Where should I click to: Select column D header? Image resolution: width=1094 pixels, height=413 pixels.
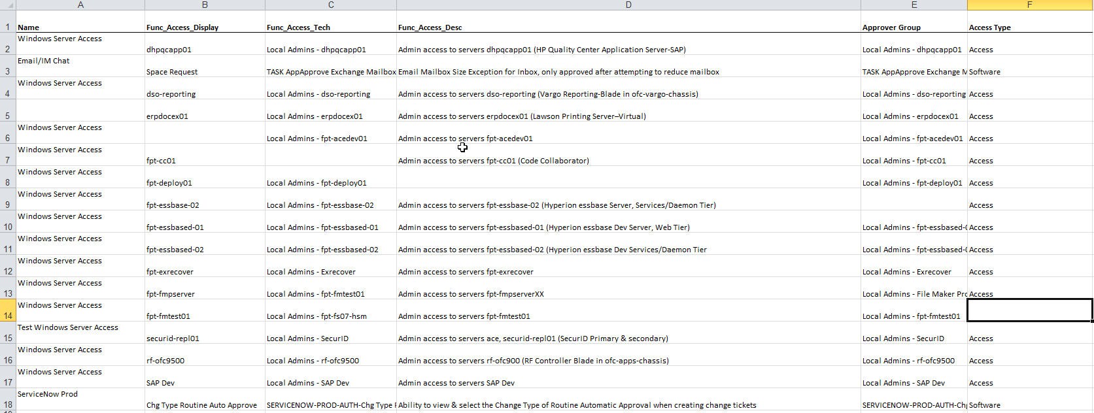click(x=628, y=5)
